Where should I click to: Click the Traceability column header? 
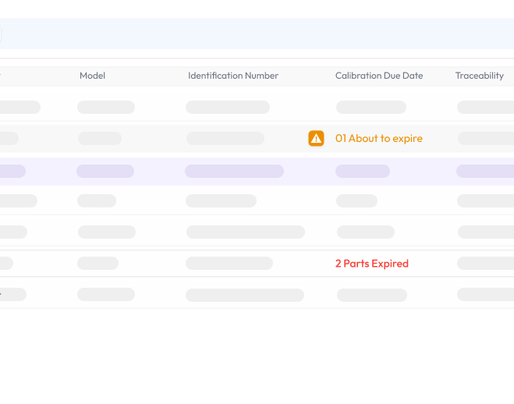point(479,76)
